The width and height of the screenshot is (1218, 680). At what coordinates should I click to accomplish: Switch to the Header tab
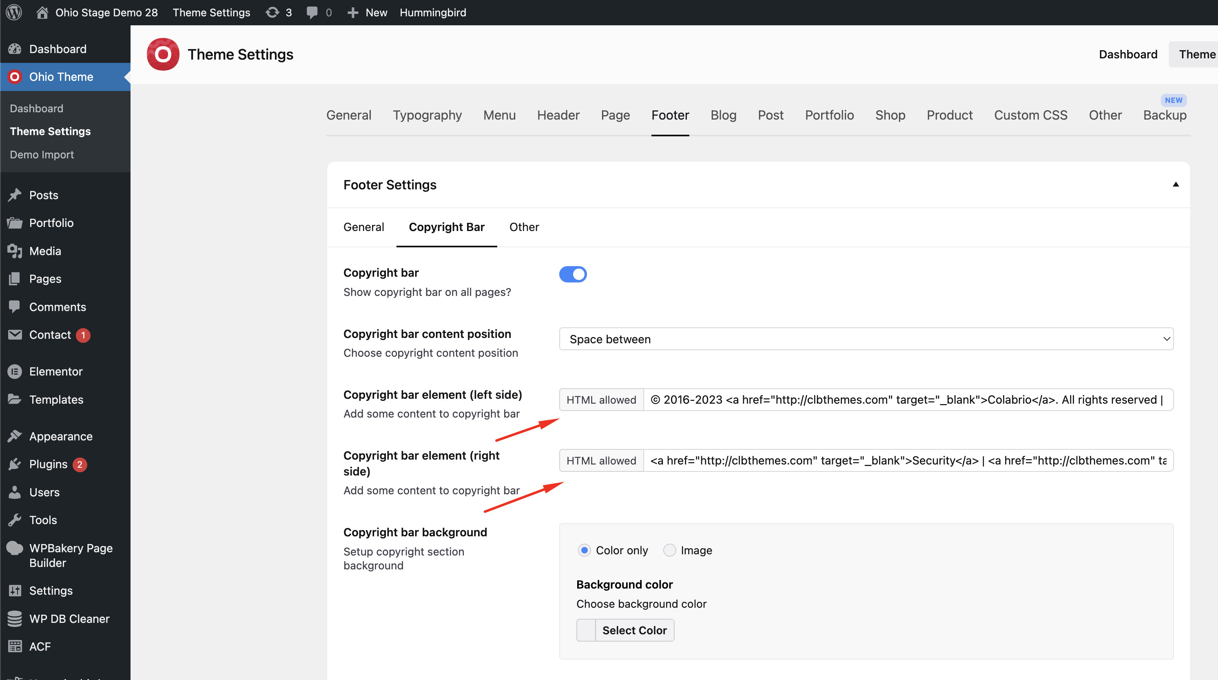click(x=558, y=115)
